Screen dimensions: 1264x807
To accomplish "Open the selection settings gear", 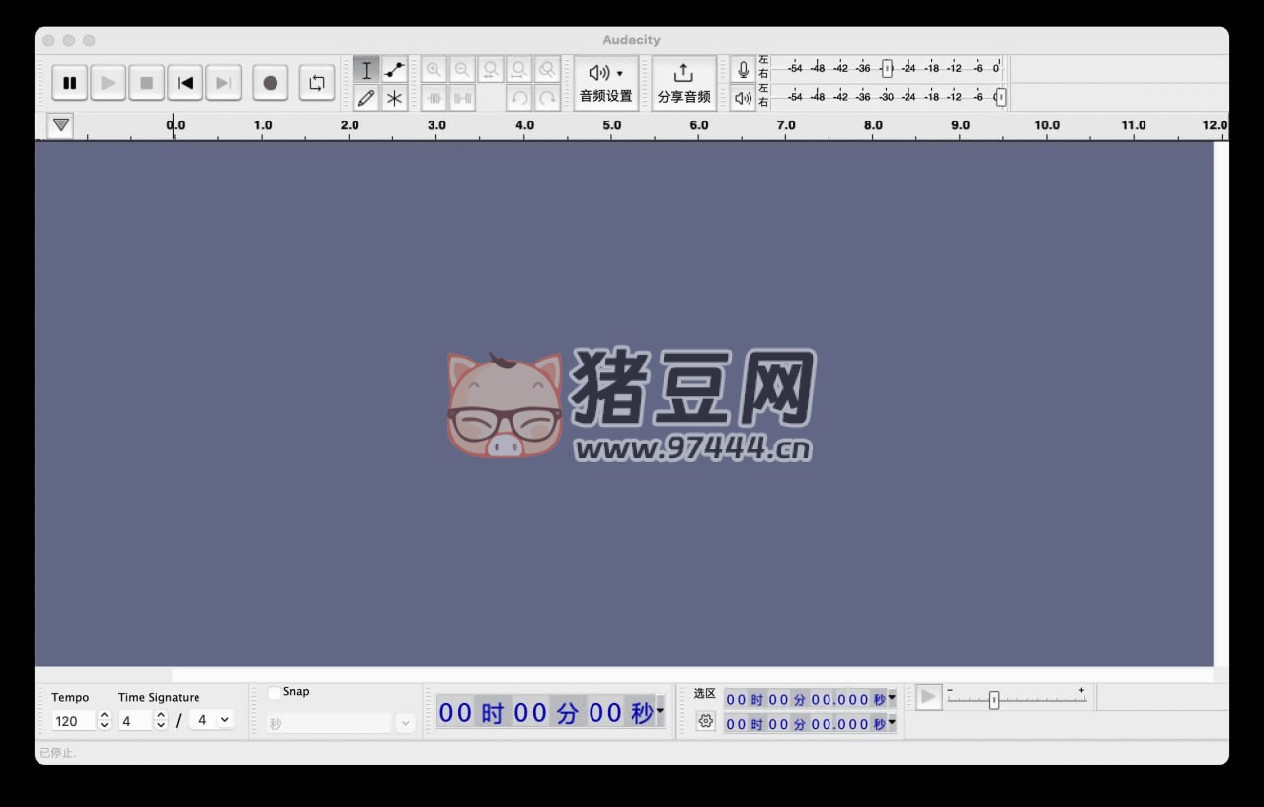I will pyautogui.click(x=705, y=722).
